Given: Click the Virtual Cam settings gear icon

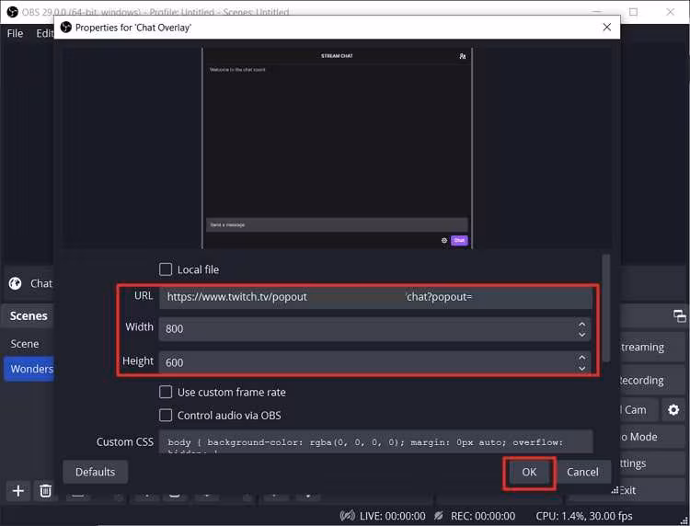Looking at the screenshot, I should (673, 410).
